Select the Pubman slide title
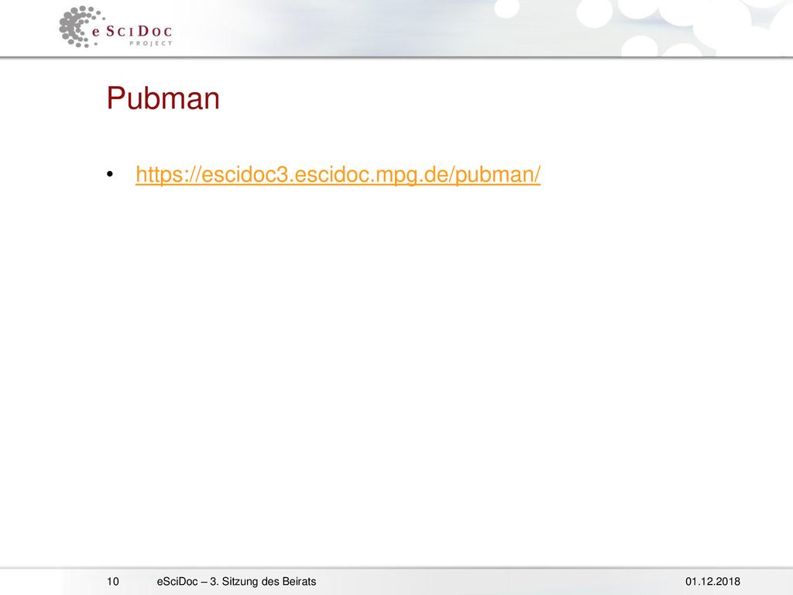 coord(163,98)
